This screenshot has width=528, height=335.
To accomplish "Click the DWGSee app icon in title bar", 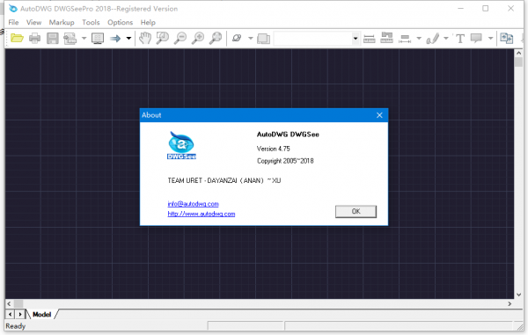I will [13, 9].
